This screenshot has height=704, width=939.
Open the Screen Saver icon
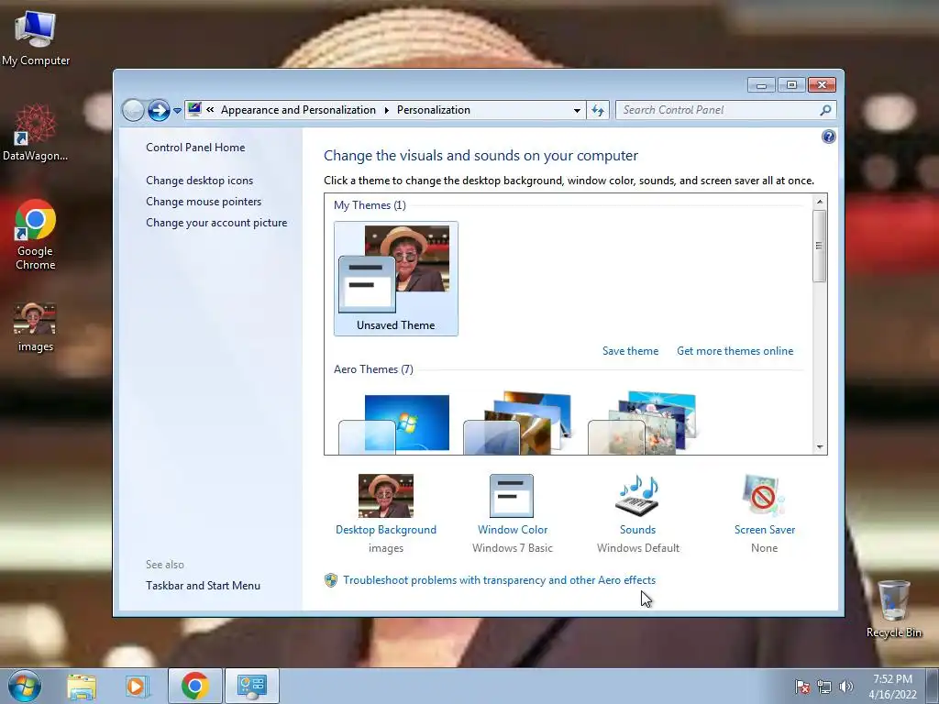click(764, 496)
